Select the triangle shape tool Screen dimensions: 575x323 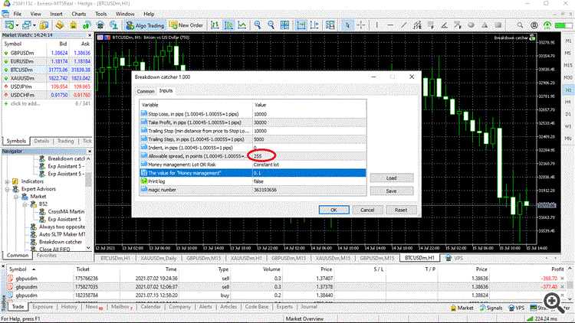(x=485, y=25)
